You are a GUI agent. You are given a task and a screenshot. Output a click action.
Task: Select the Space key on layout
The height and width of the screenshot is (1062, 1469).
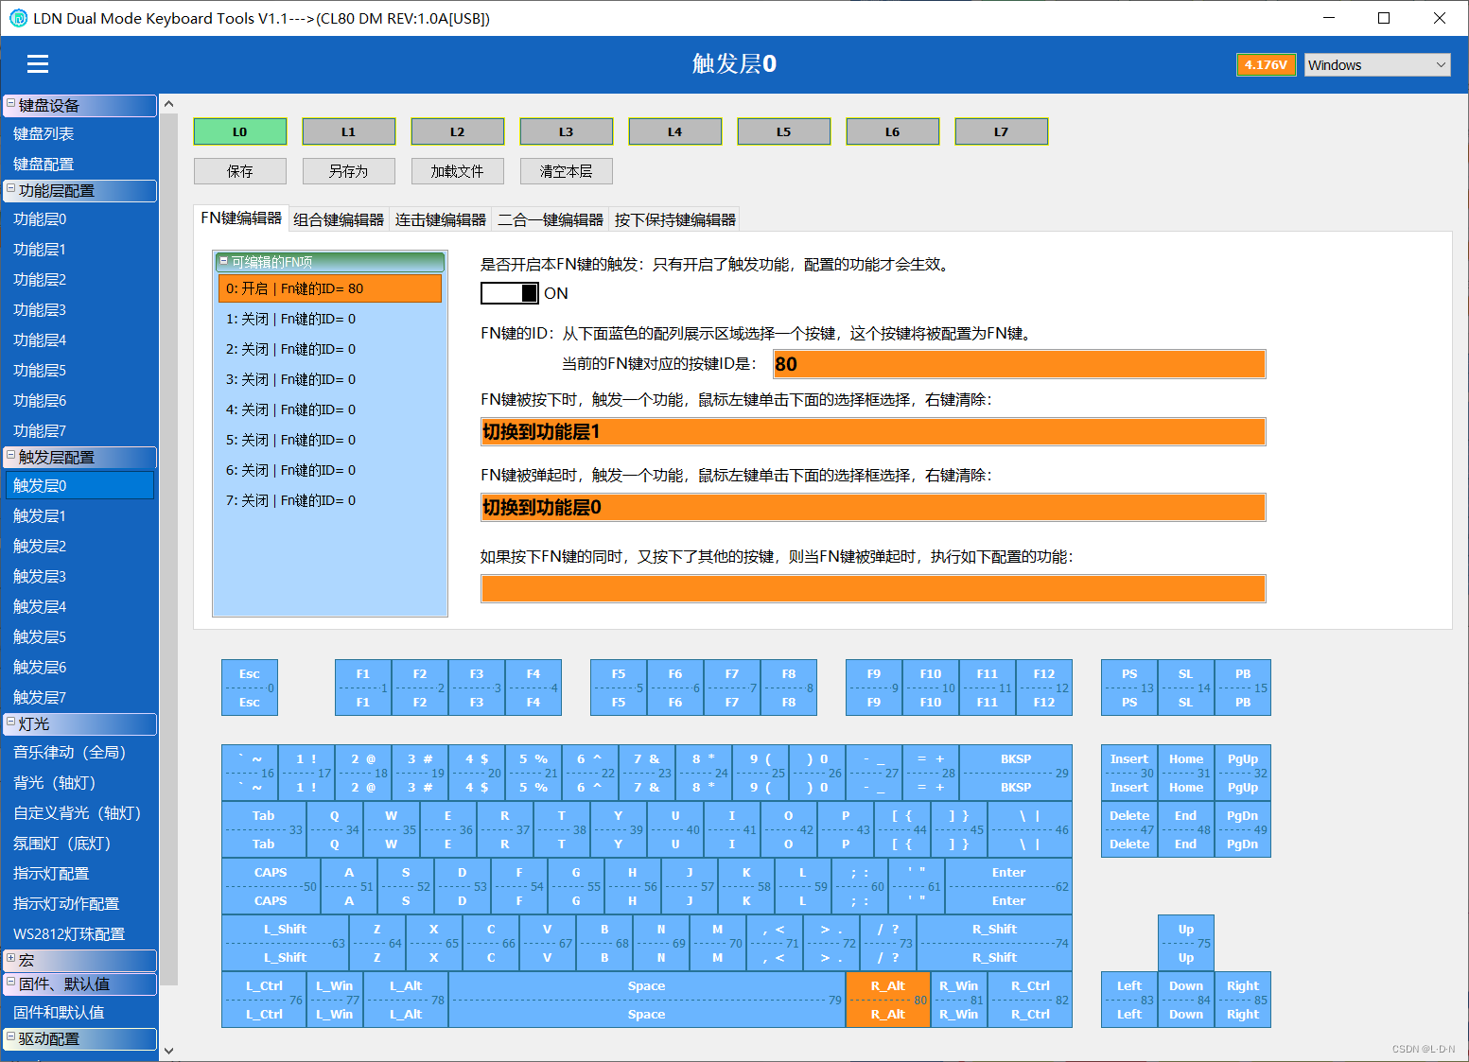point(647,1000)
